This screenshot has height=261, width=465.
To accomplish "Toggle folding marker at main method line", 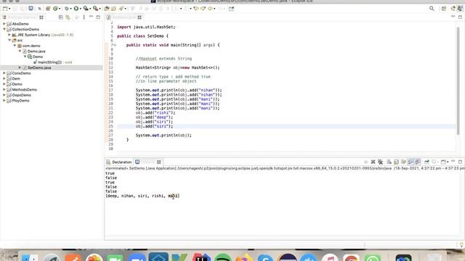I will (x=115, y=45).
